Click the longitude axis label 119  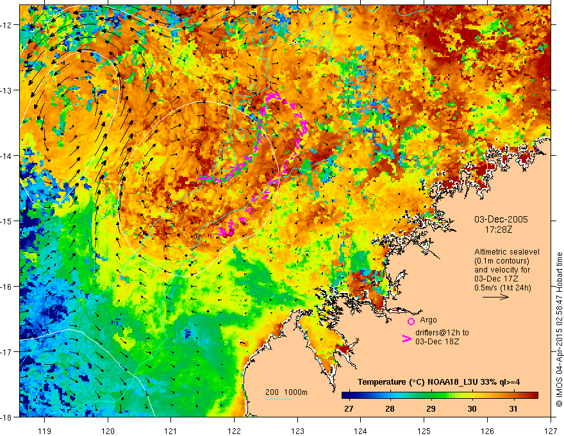[x=45, y=431]
